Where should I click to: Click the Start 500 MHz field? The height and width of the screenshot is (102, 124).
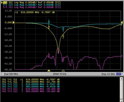pyautogui.click(x=11, y=74)
